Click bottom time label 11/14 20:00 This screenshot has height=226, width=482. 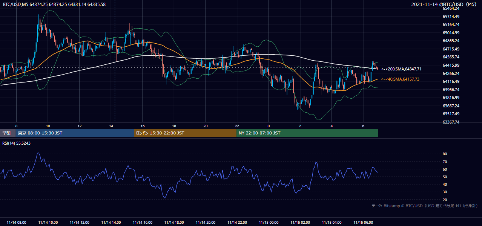206,223
